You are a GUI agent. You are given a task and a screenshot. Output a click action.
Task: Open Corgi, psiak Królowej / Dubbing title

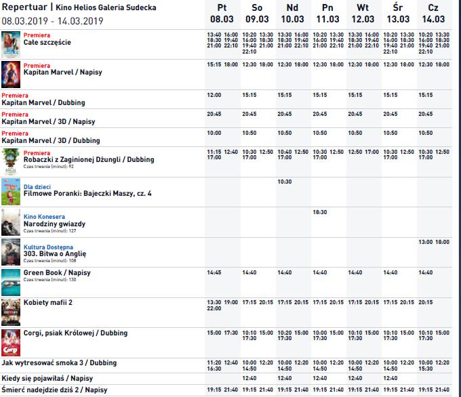click(75, 333)
